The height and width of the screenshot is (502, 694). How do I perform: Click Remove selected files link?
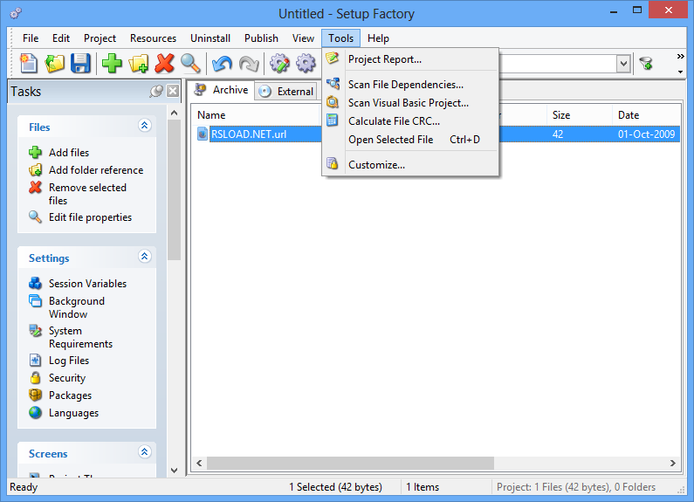point(87,194)
